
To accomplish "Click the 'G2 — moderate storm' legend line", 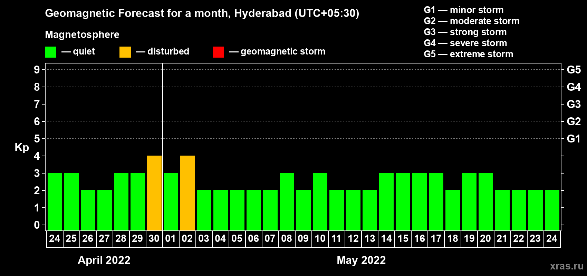I will [x=472, y=21].
